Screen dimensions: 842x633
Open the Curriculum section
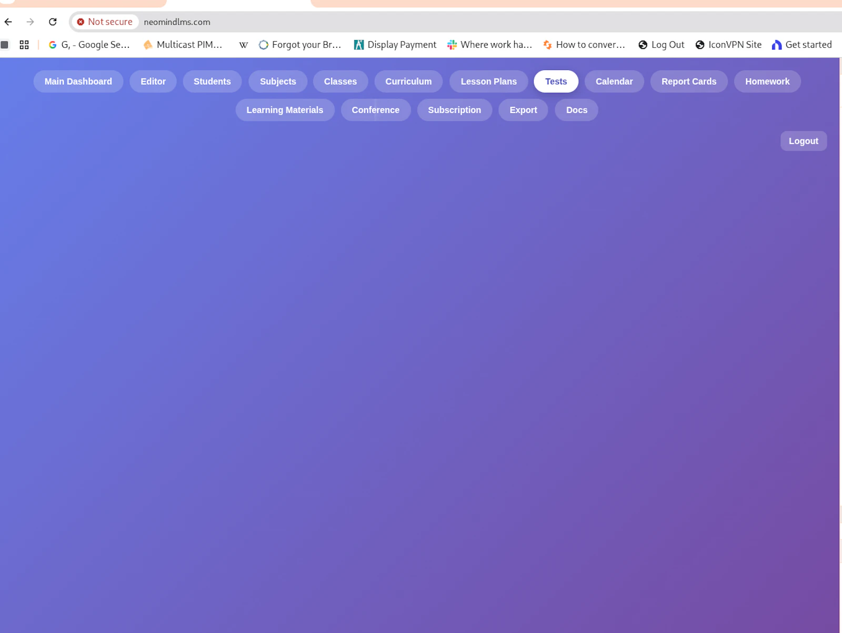[x=408, y=82]
